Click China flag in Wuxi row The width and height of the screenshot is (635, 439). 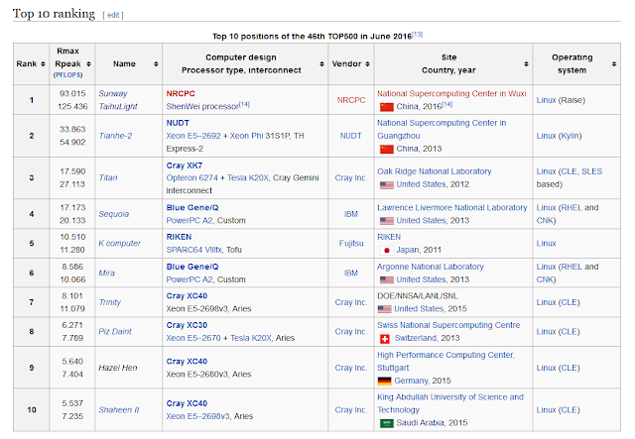pyautogui.click(x=387, y=107)
